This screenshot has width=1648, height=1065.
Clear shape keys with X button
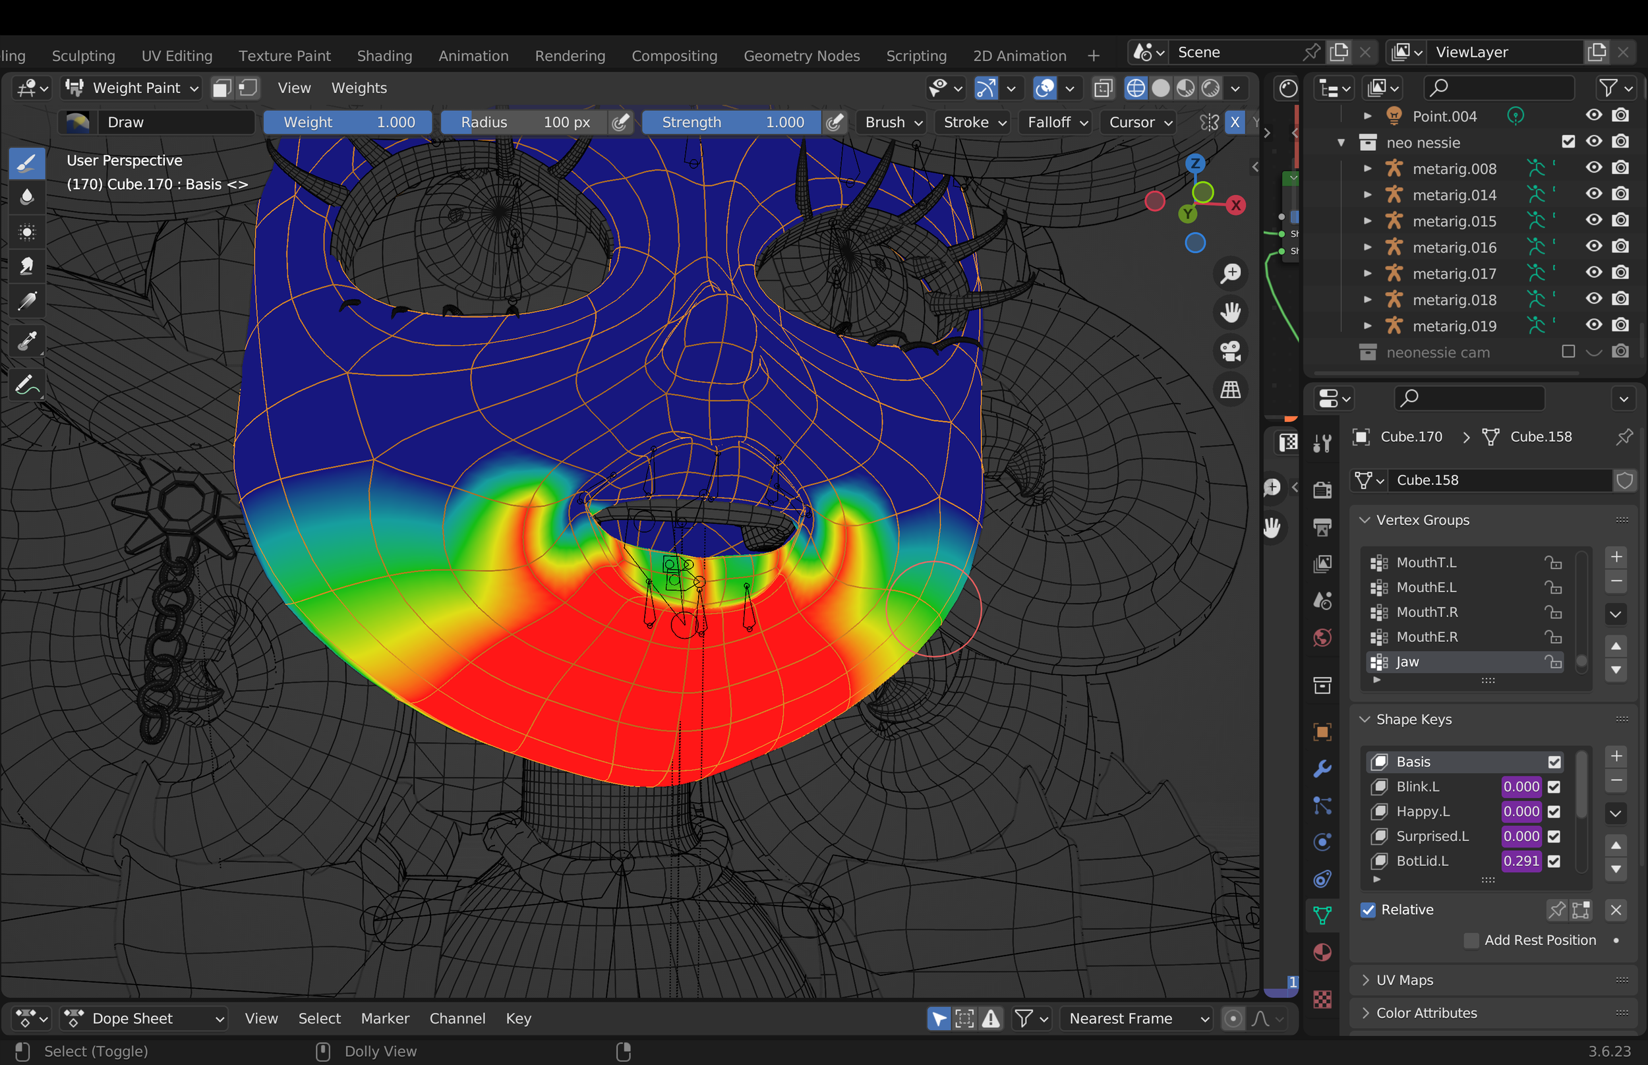pos(1616,909)
